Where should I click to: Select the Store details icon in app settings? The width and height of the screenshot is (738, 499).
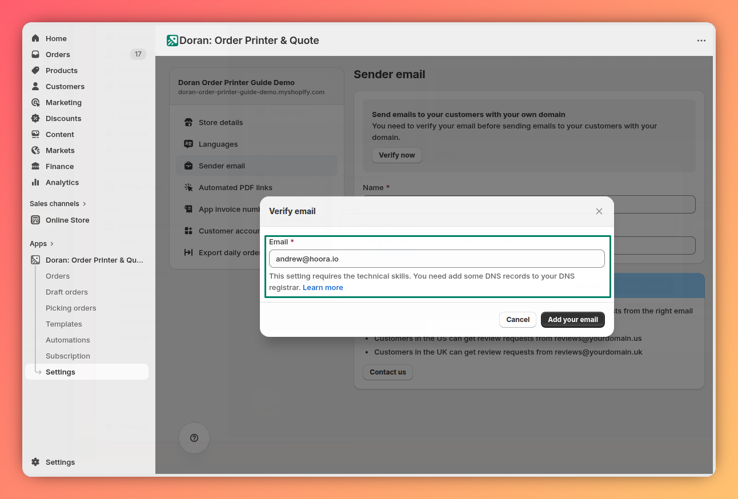(x=188, y=122)
